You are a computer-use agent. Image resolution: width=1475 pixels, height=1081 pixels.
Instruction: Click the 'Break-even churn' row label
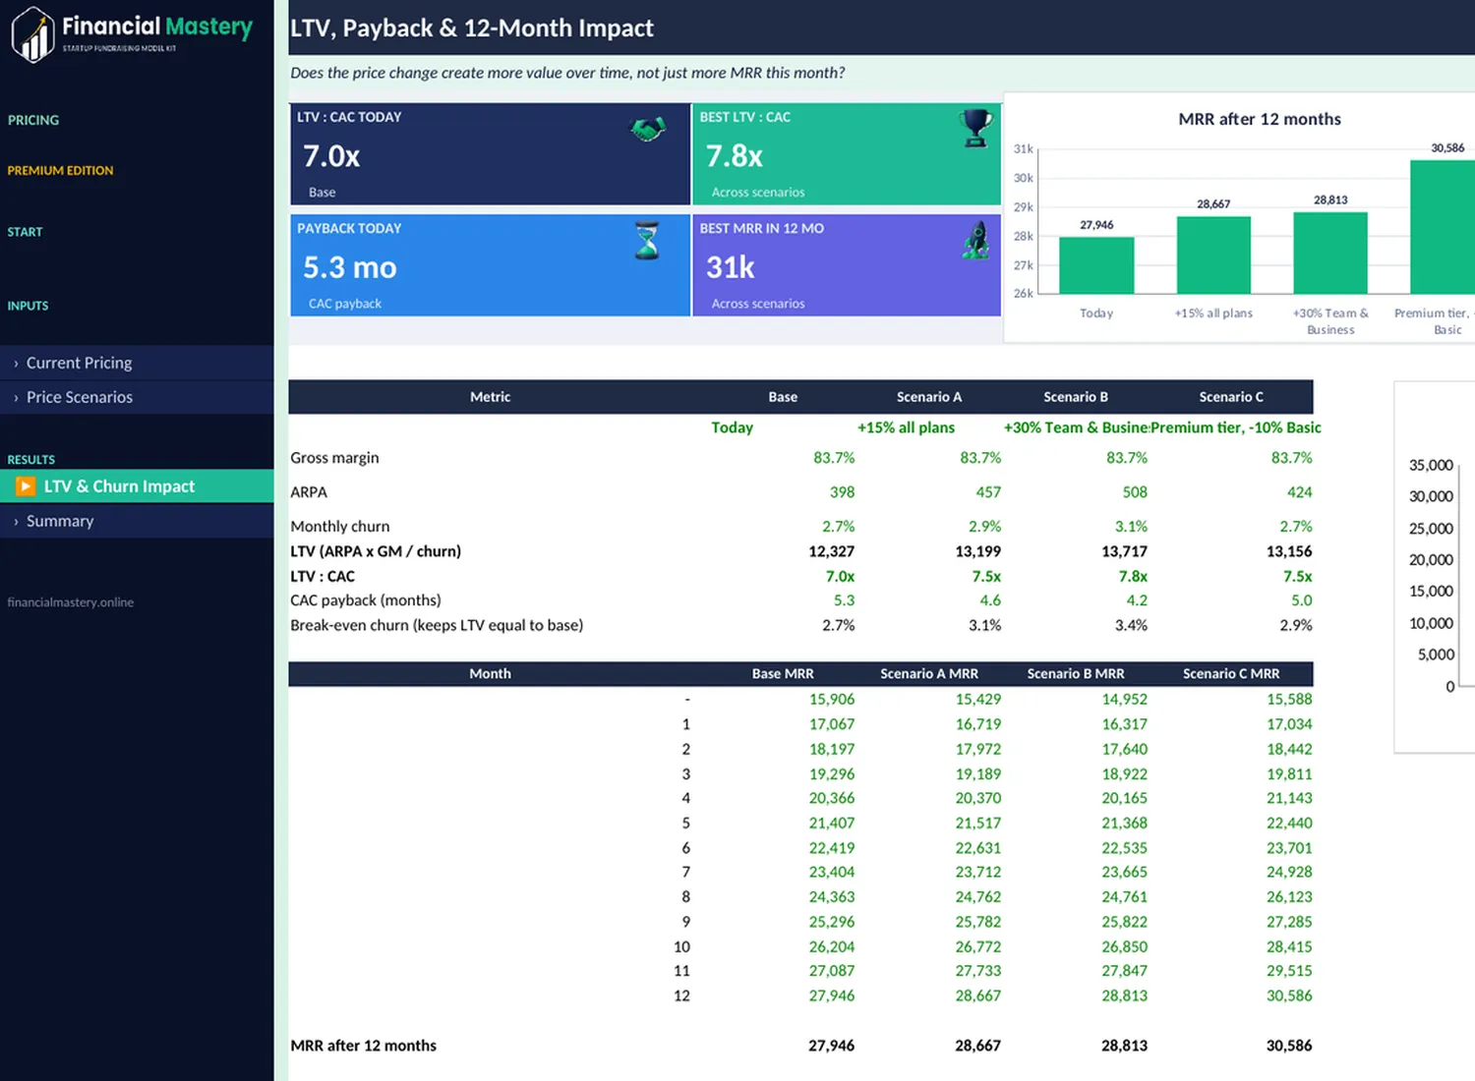(437, 625)
